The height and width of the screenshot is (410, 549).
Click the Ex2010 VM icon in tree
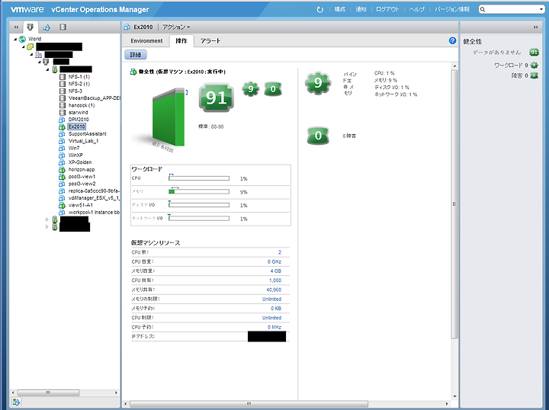tap(62, 127)
